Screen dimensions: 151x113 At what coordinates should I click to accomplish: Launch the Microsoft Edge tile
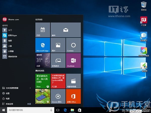43,45
